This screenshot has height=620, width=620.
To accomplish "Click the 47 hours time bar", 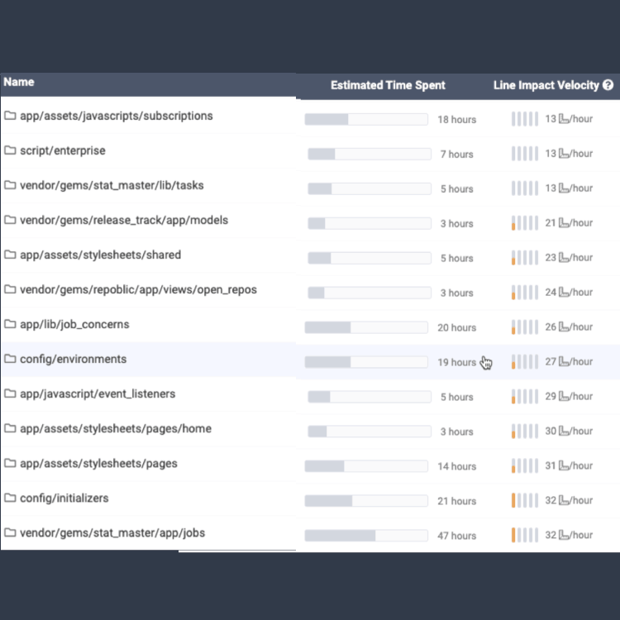I will click(366, 536).
